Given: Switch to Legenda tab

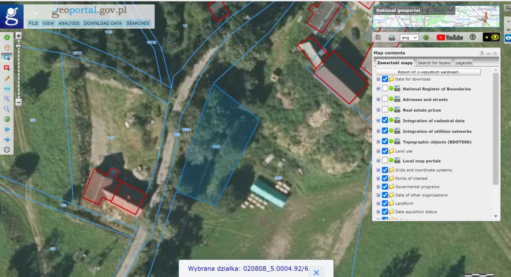Looking at the screenshot, I should click(463, 63).
